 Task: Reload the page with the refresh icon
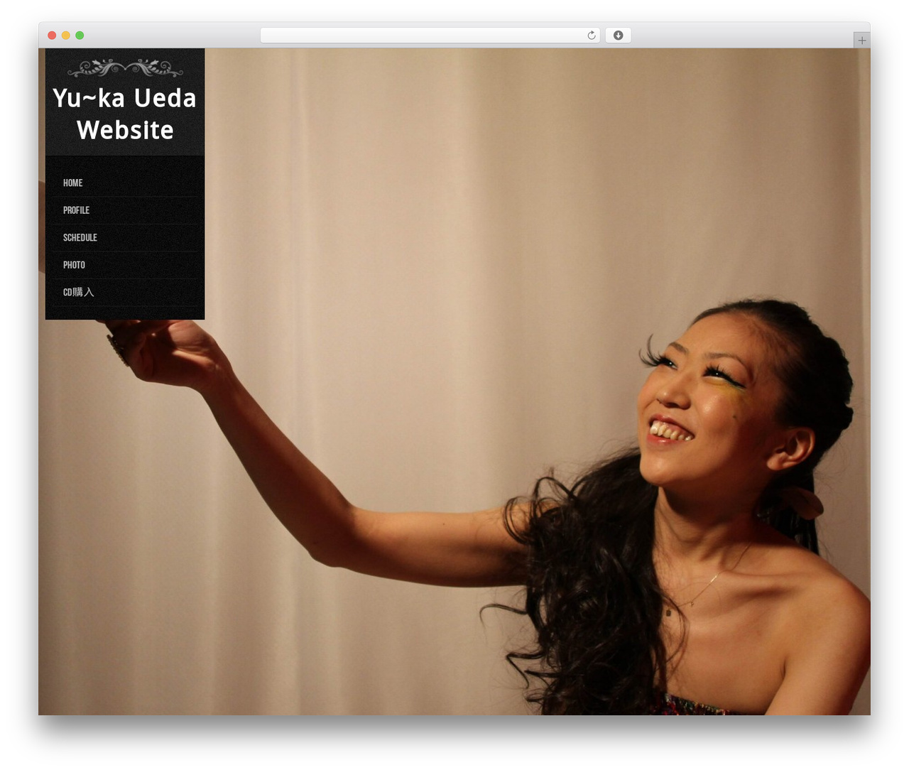(592, 36)
